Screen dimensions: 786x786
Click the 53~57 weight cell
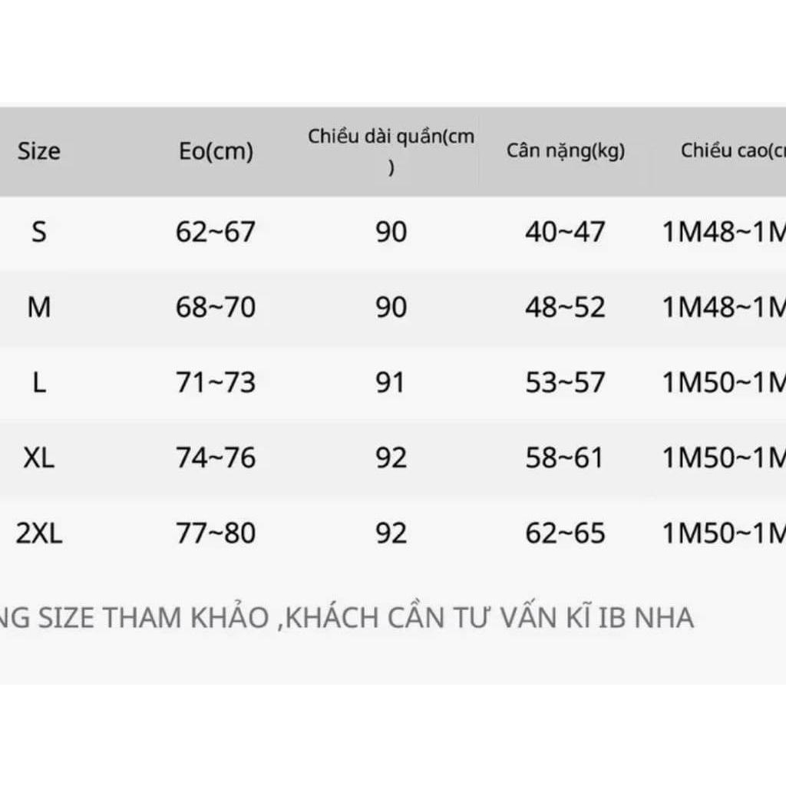pos(566,382)
